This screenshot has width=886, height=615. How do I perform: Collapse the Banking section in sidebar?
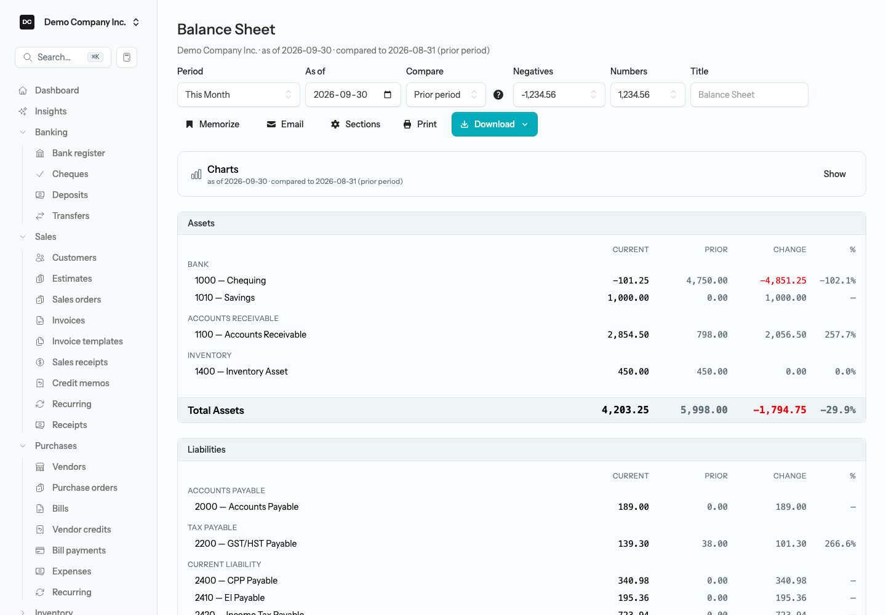coord(23,132)
